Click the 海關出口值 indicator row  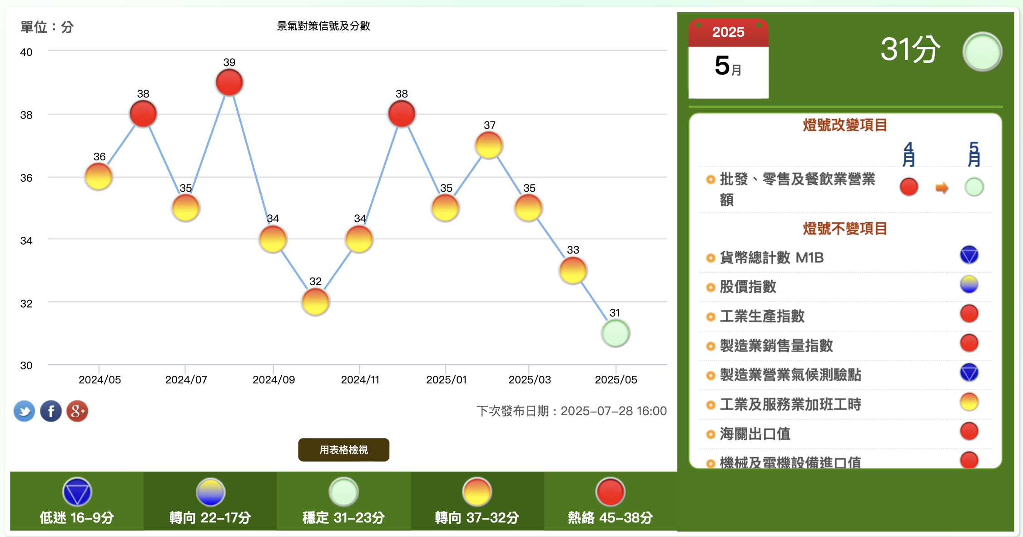point(755,434)
